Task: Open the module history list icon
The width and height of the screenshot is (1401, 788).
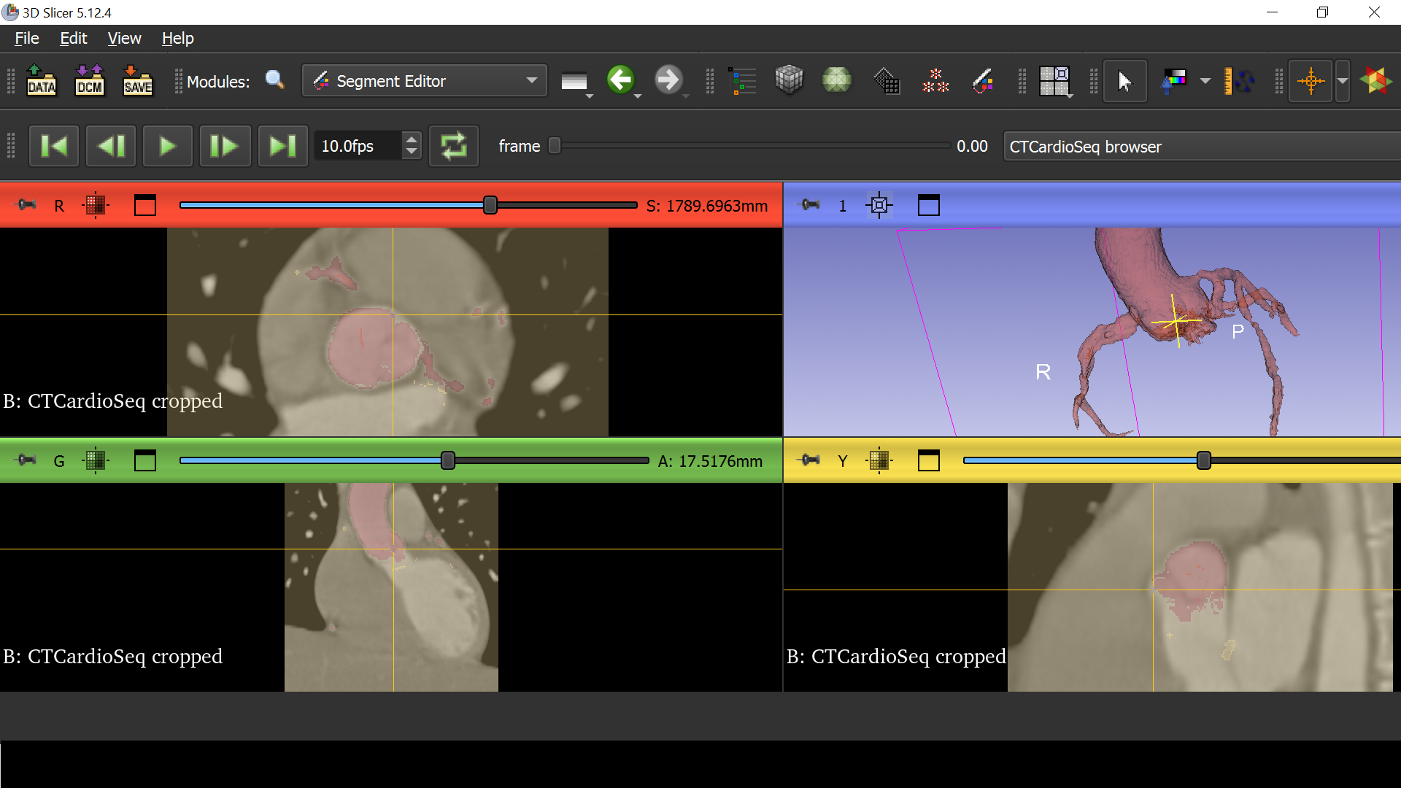Action: point(575,82)
